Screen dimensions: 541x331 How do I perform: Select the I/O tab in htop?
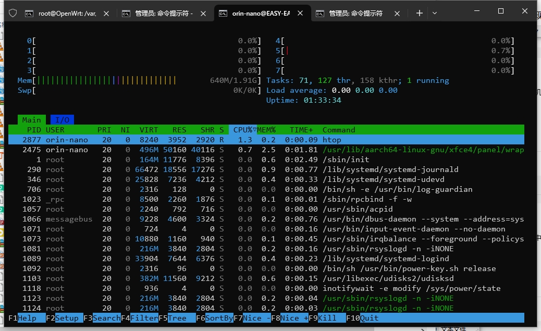pos(62,120)
